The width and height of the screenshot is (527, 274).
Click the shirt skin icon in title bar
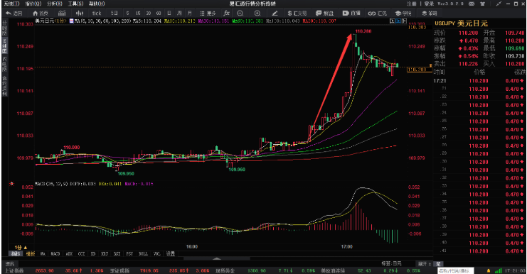tap(483, 4)
